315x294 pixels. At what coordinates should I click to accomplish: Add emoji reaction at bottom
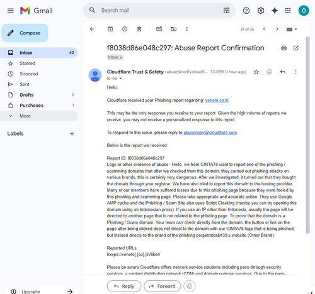[x=190, y=286]
